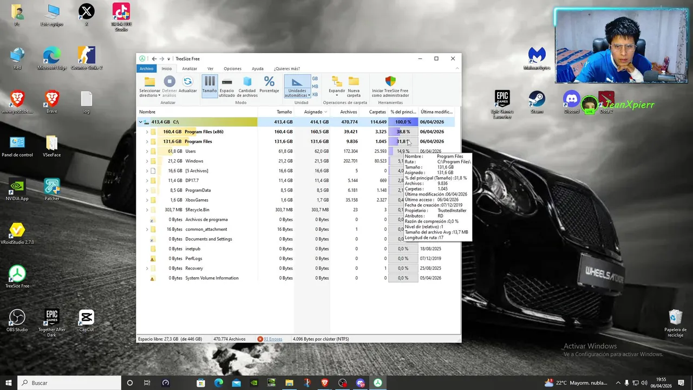This screenshot has height=390, width=693.
Task: Switch to Cantidad de archivos mode
Action: pyautogui.click(x=247, y=86)
